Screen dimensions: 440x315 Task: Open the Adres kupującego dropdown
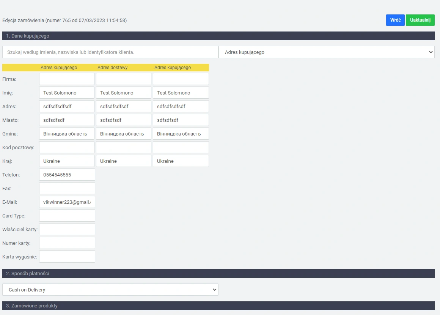coord(326,52)
